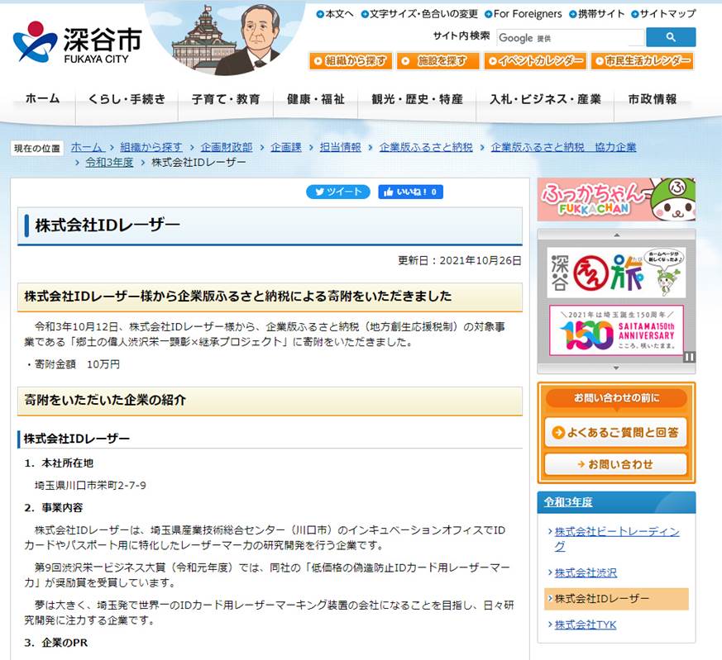The height and width of the screenshot is (660, 722).
Task: Click 組織から探す orange button
Action: [351, 60]
